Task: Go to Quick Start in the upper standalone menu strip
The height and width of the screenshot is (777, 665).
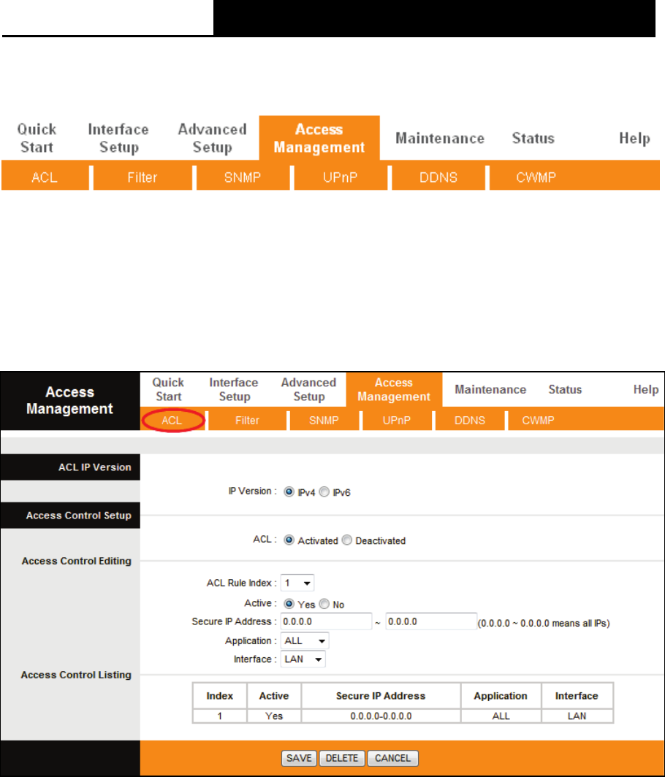Action: tap(37, 138)
